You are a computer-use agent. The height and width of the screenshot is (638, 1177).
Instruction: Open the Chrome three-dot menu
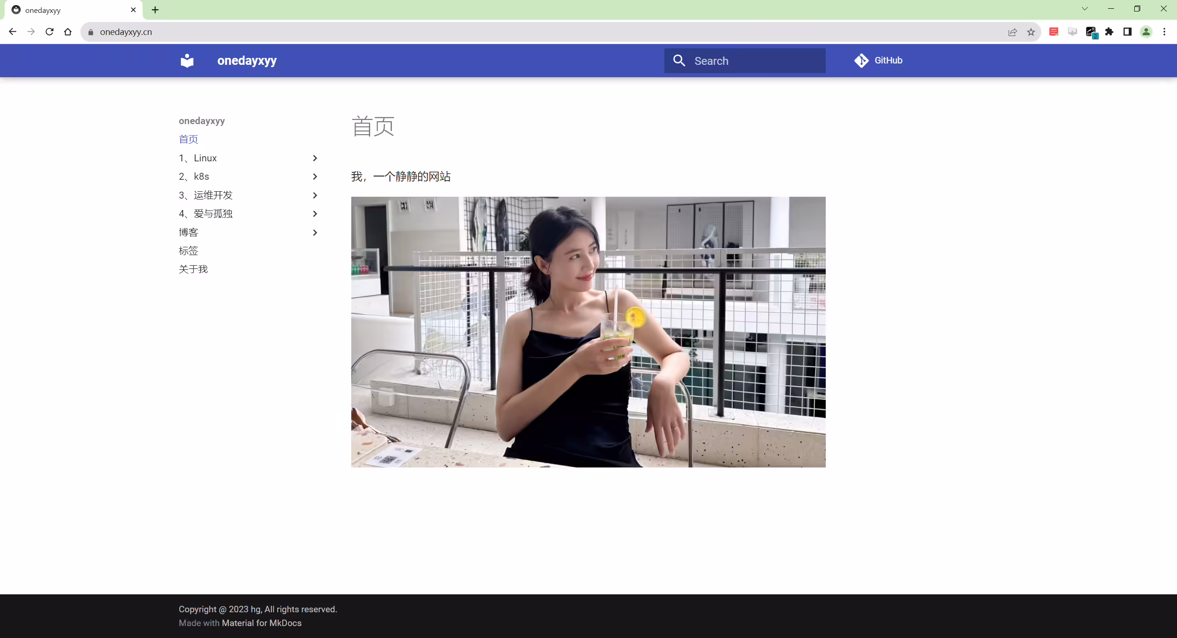click(x=1164, y=32)
